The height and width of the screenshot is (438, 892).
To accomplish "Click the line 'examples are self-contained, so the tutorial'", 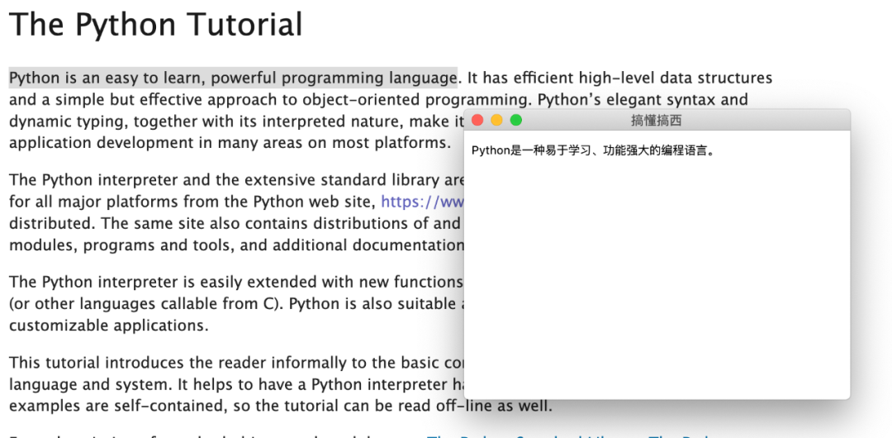I will [x=281, y=406].
